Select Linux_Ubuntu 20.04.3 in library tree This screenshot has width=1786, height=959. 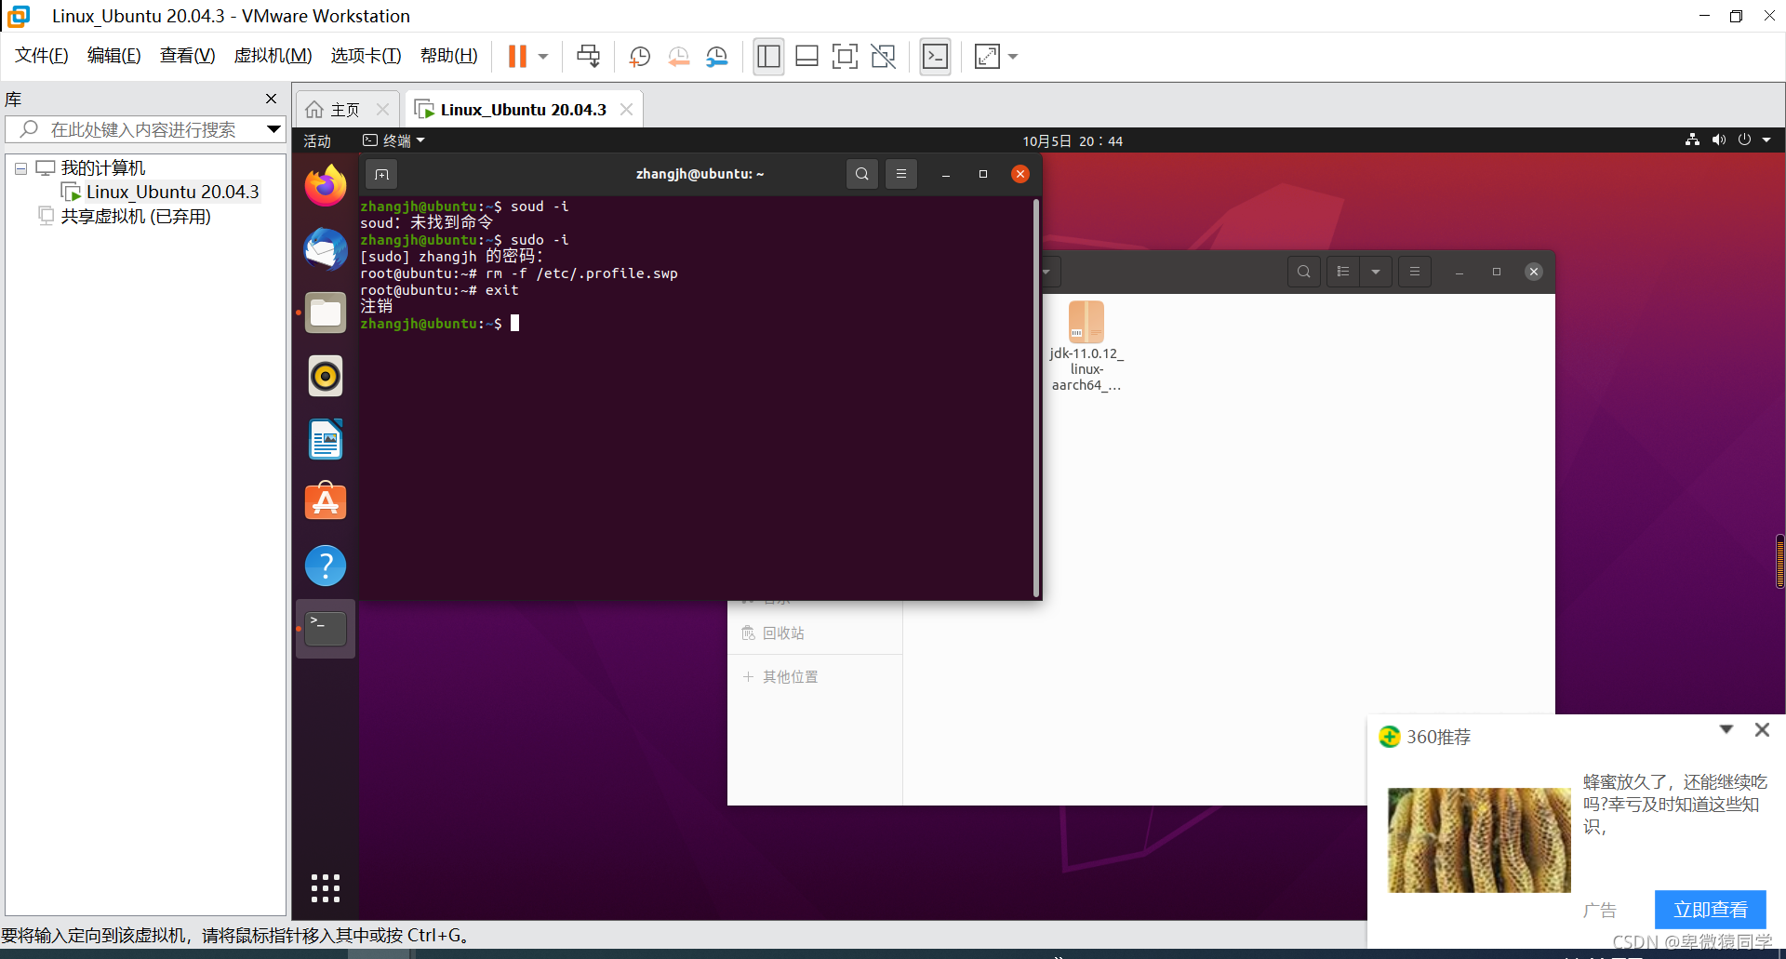pos(172,193)
